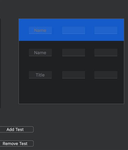The image size is (128, 150).
Task: Click the middle field beside Title
Action: [x=74, y=75]
